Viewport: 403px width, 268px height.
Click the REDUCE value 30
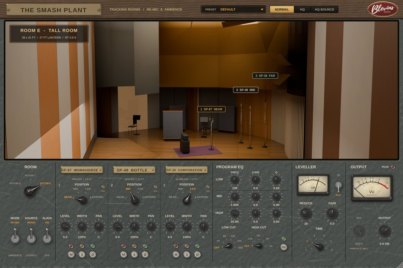(306, 223)
